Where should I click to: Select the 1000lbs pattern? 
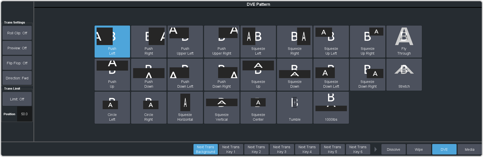pyautogui.click(x=331, y=108)
